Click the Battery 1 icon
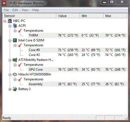Viewport: 130px width, 122px height. [x=15, y=89]
